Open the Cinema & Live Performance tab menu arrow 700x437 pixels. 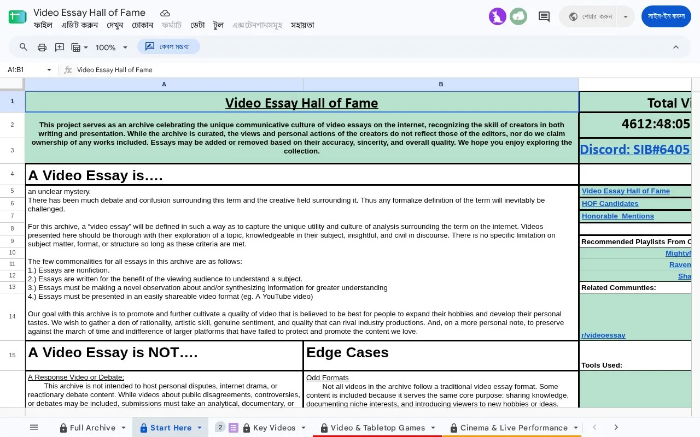(x=576, y=428)
